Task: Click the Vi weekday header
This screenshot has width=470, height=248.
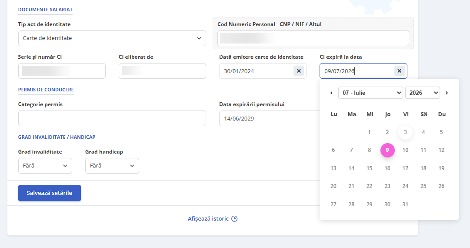Action: [x=406, y=114]
